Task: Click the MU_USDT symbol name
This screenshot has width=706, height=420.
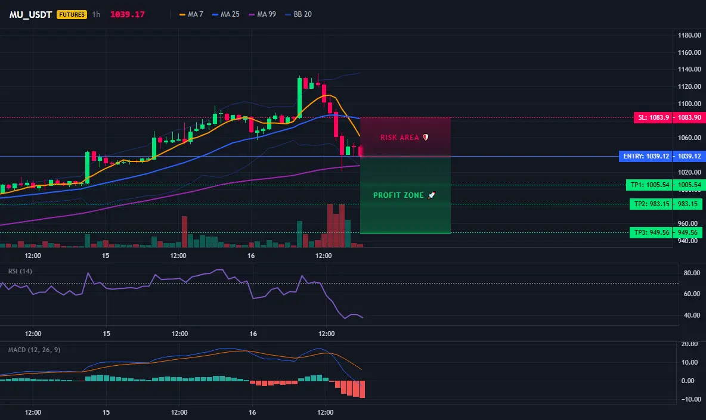Action: pos(30,14)
